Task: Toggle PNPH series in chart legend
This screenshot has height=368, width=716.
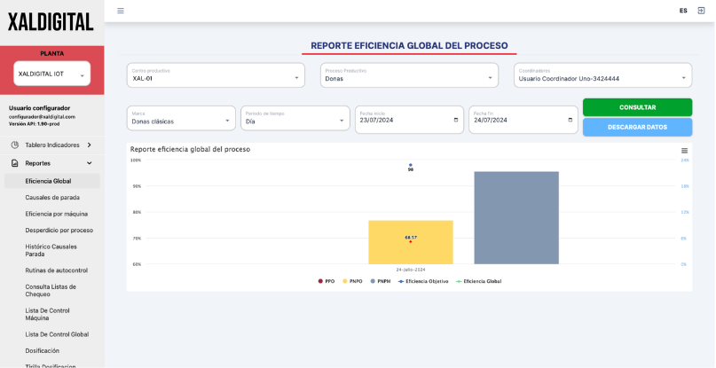Action: pos(381,281)
